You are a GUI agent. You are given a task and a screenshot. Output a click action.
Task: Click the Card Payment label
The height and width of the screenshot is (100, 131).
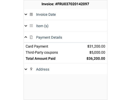coord(37,46)
